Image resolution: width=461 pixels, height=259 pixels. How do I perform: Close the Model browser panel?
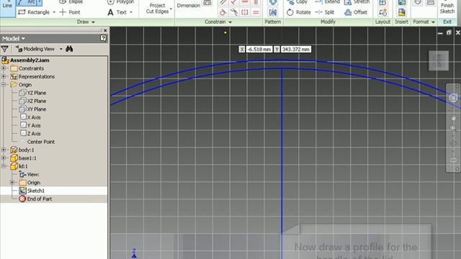pyautogui.click(x=105, y=30)
